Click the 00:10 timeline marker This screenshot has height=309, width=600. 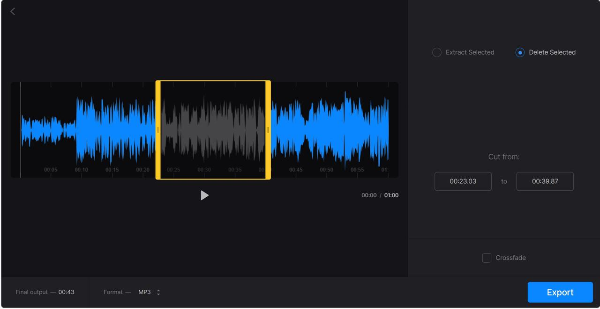[81, 170]
